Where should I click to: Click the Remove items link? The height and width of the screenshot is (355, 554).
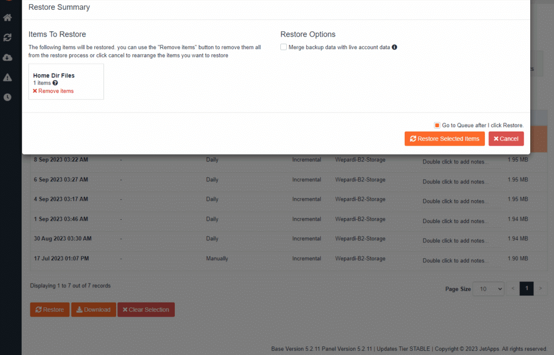(53, 91)
